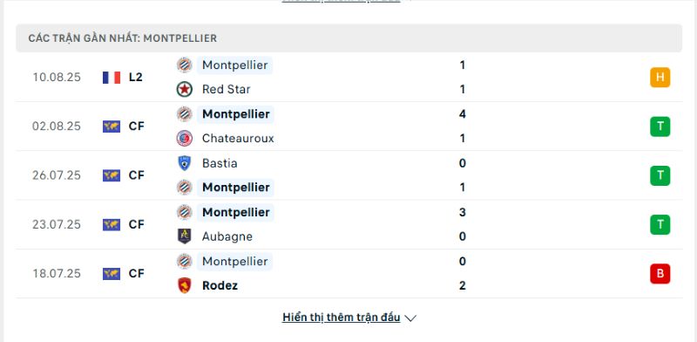Image resolution: width=697 pixels, height=342 pixels.
Task: Expand more matches with Hiển thị thêm trận đấu
Action: click(342, 318)
